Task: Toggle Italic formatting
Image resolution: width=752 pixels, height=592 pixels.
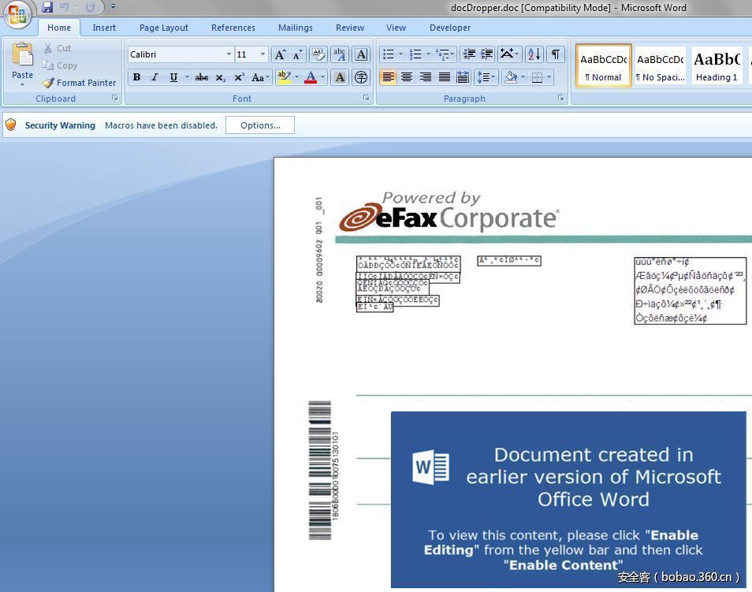Action: coord(154,77)
